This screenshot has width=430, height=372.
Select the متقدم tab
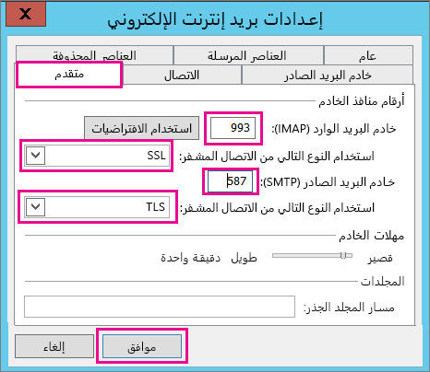[x=69, y=75]
